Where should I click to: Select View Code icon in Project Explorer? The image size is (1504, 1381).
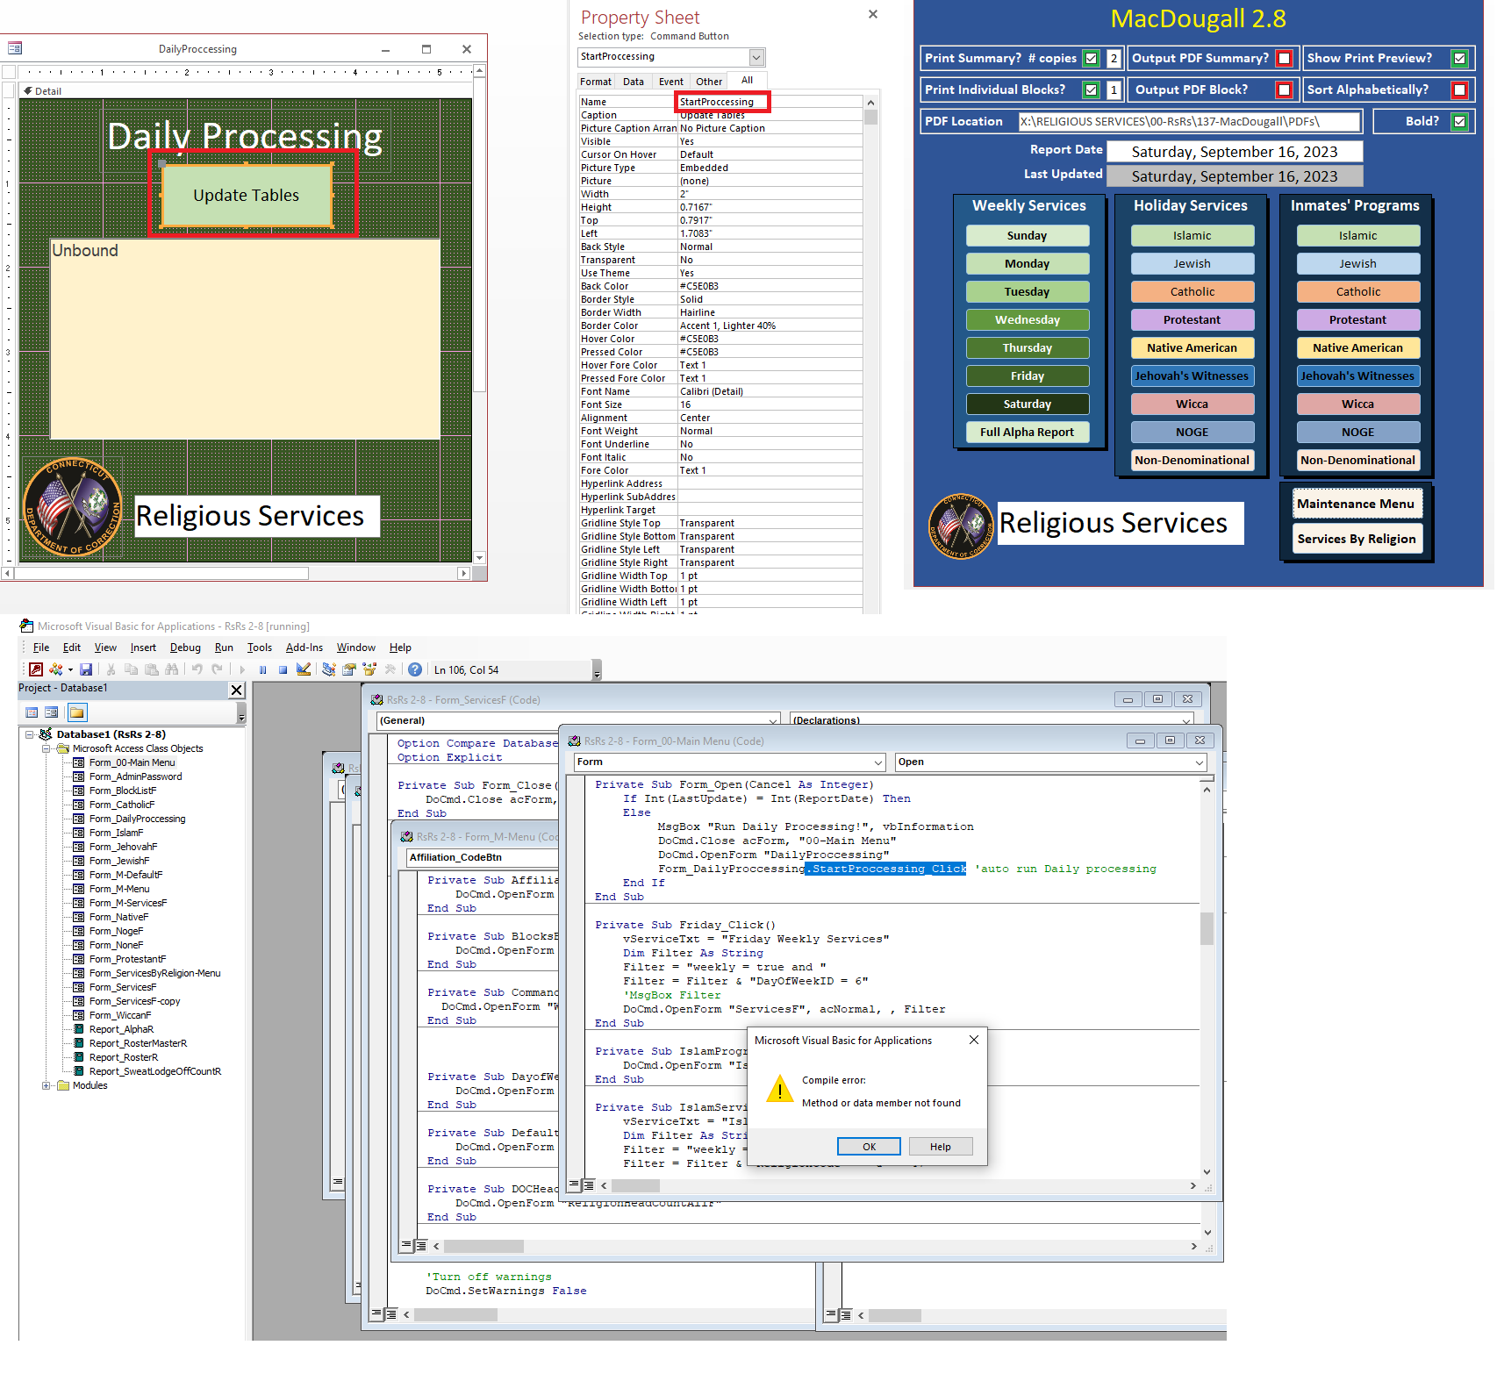tap(31, 712)
